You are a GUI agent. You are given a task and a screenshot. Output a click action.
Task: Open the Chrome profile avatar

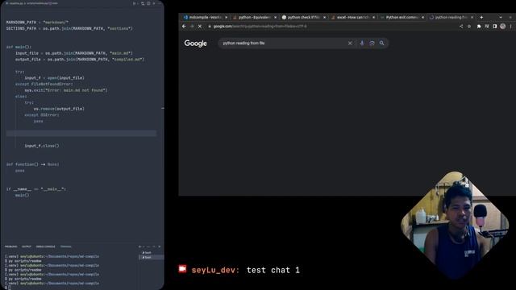(x=503, y=27)
